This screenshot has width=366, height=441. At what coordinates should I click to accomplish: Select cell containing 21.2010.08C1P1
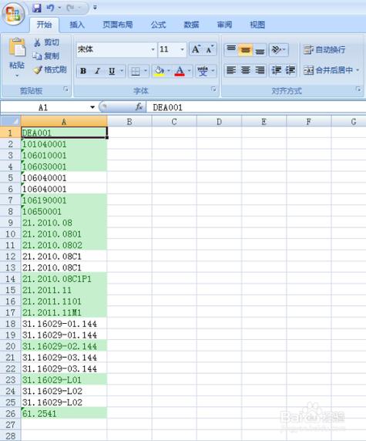[x=64, y=279]
